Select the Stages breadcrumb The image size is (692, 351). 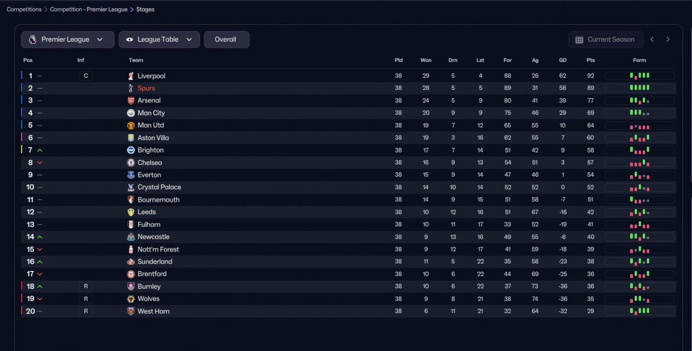145,9
